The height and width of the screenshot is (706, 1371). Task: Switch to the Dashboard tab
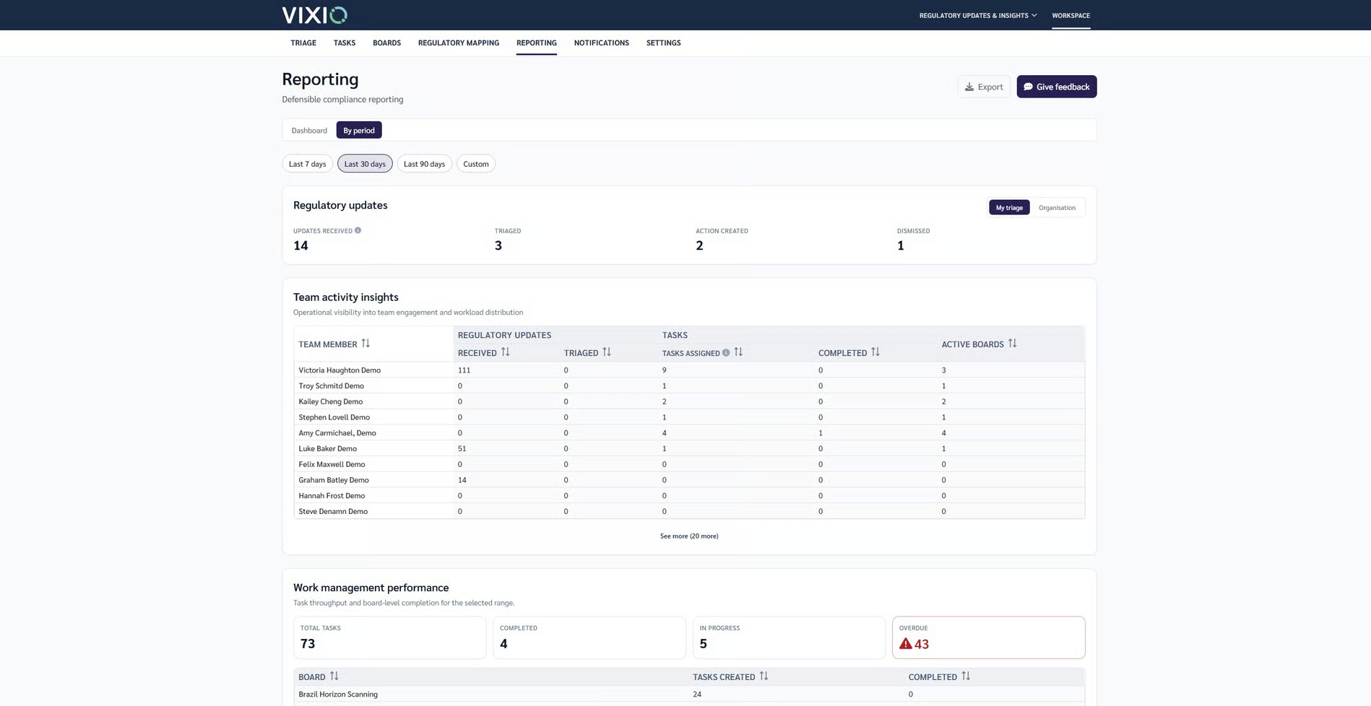[x=309, y=131]
